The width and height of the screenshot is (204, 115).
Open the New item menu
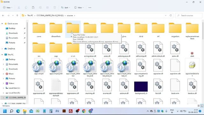[x=8, y=8]
